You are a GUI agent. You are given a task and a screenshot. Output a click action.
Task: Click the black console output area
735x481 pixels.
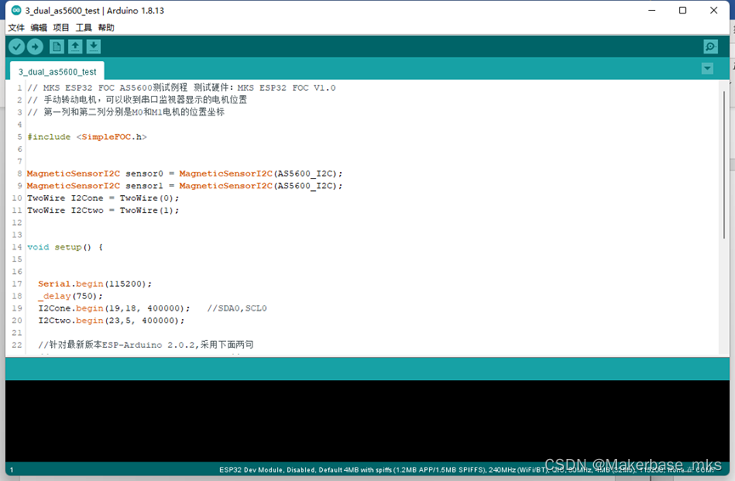coord(367,421)
